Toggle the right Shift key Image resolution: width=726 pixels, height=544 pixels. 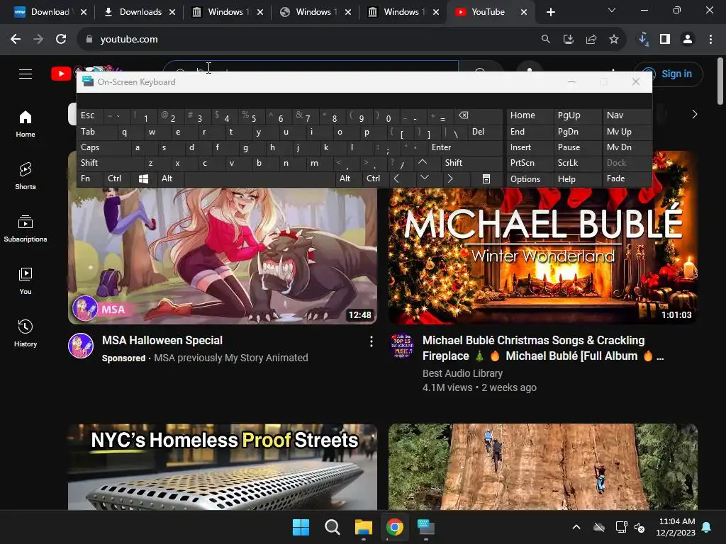click(471, 163)
